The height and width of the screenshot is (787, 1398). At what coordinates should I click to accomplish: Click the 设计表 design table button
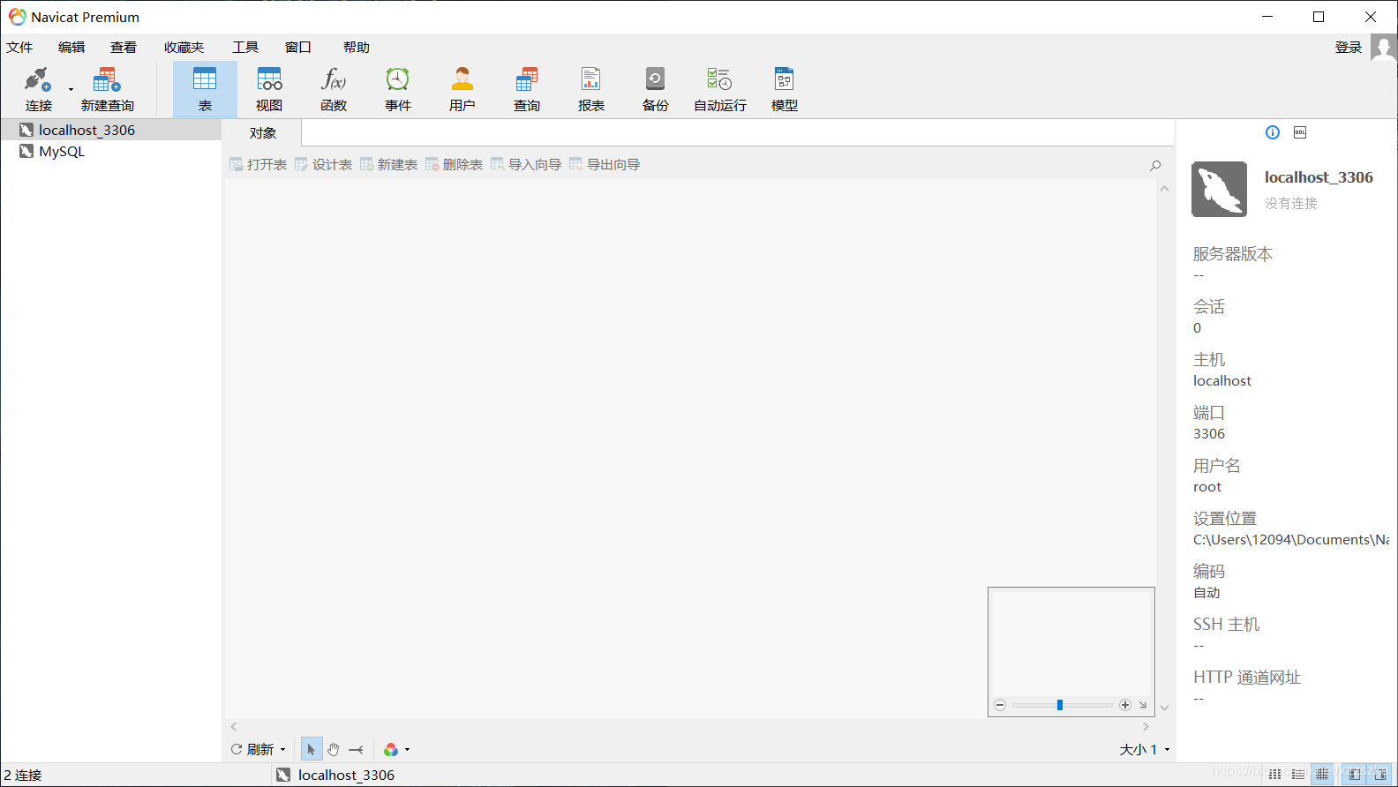point(324,165)
